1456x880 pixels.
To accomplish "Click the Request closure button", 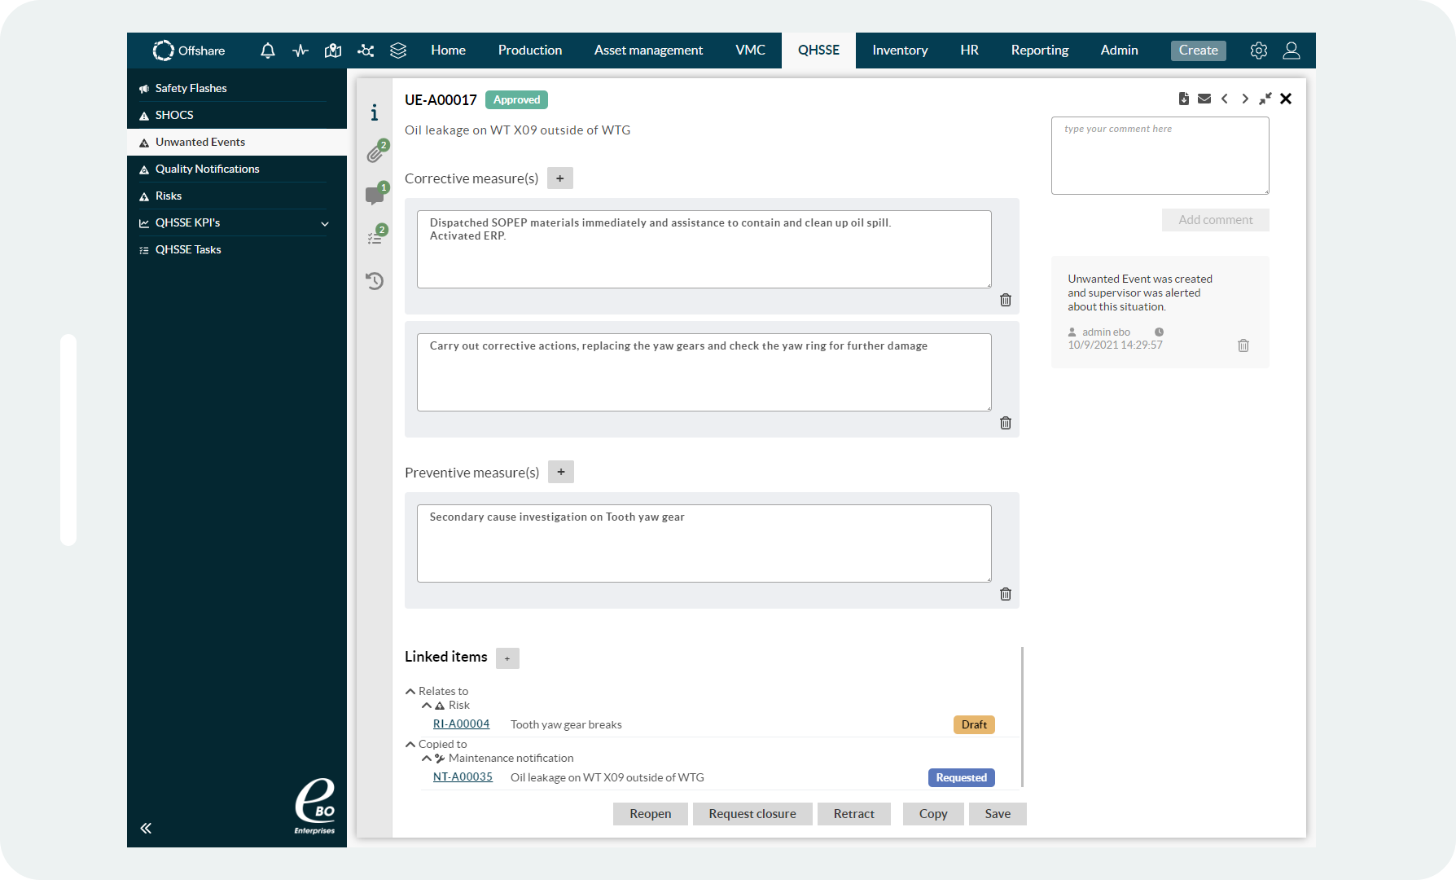I will pyautogui.click(x=752, y=814).
